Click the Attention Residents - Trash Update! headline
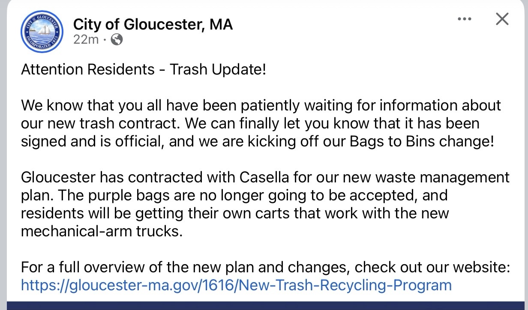 144,69
